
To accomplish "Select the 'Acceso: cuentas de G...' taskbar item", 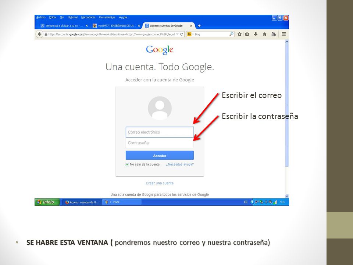I will tap(82, 202).
